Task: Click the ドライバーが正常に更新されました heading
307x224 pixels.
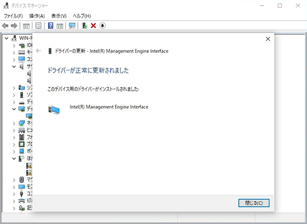Action: 88,70
